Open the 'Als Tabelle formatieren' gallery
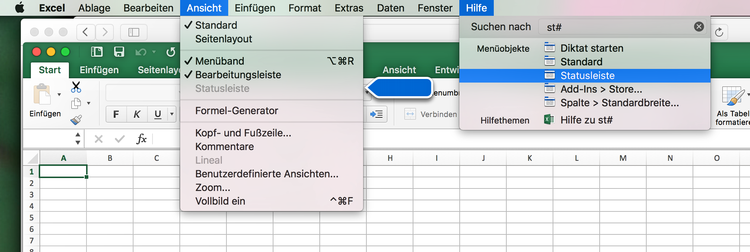The width and height of the screenshot is (750, 252). (733, 106)
